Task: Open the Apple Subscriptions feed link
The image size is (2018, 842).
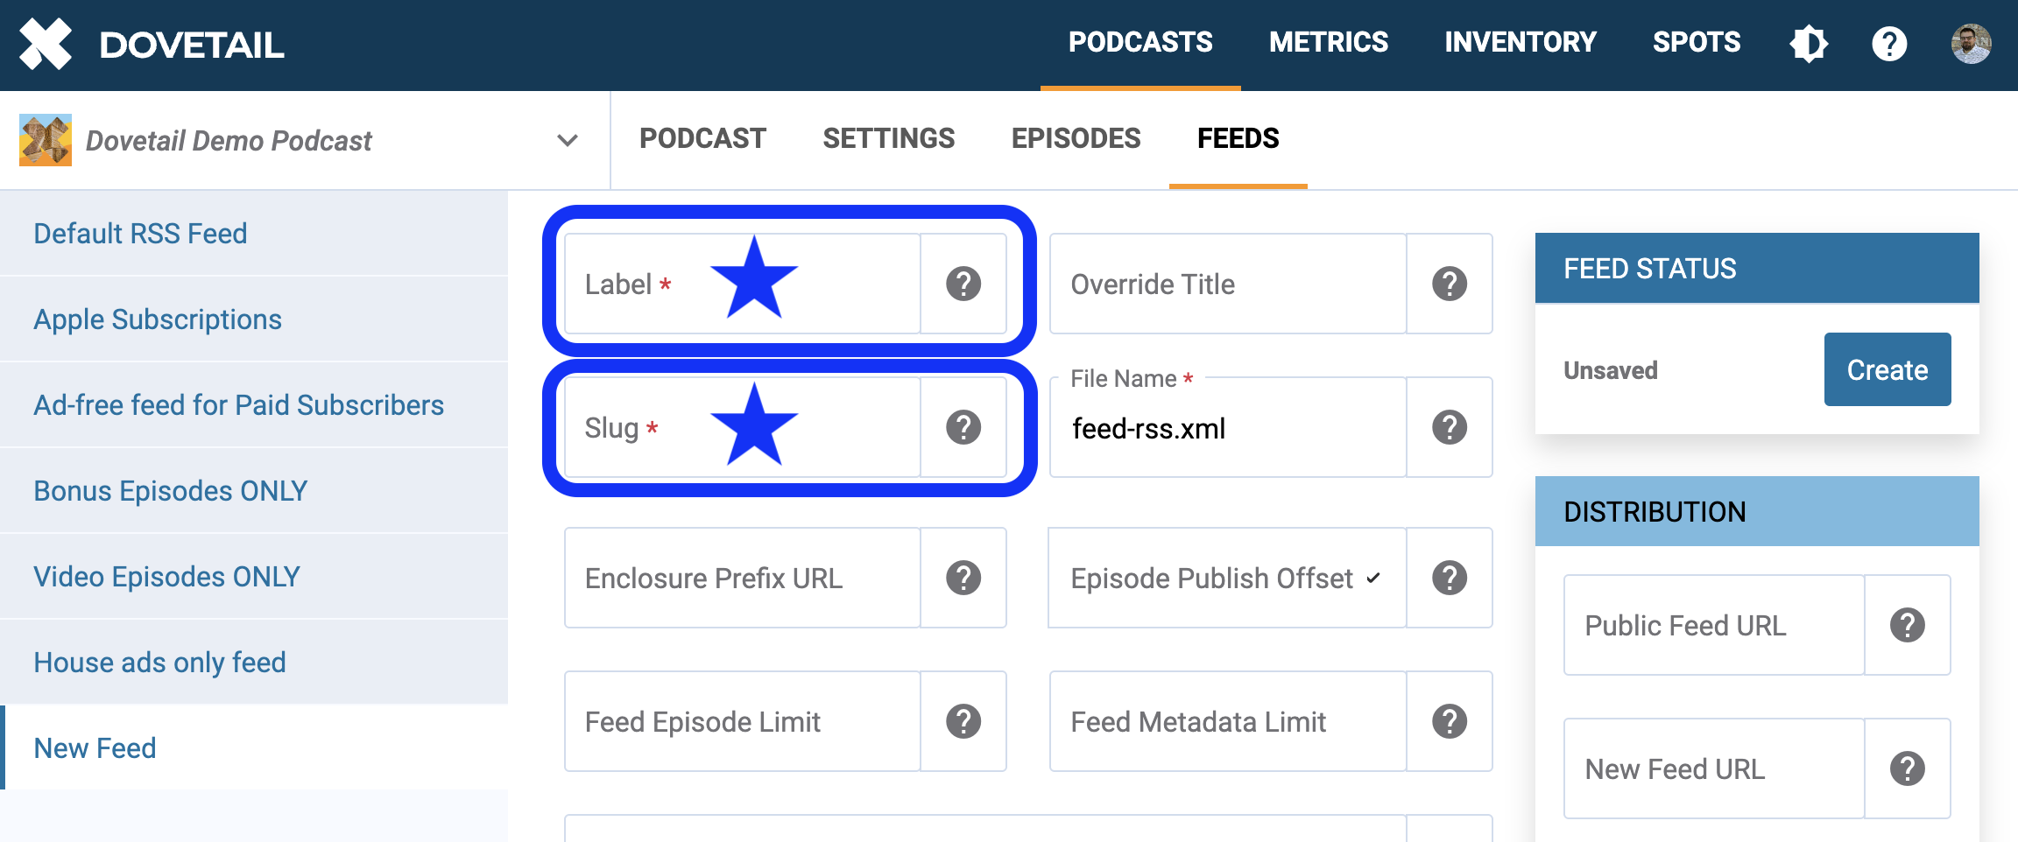Action: 158,319
